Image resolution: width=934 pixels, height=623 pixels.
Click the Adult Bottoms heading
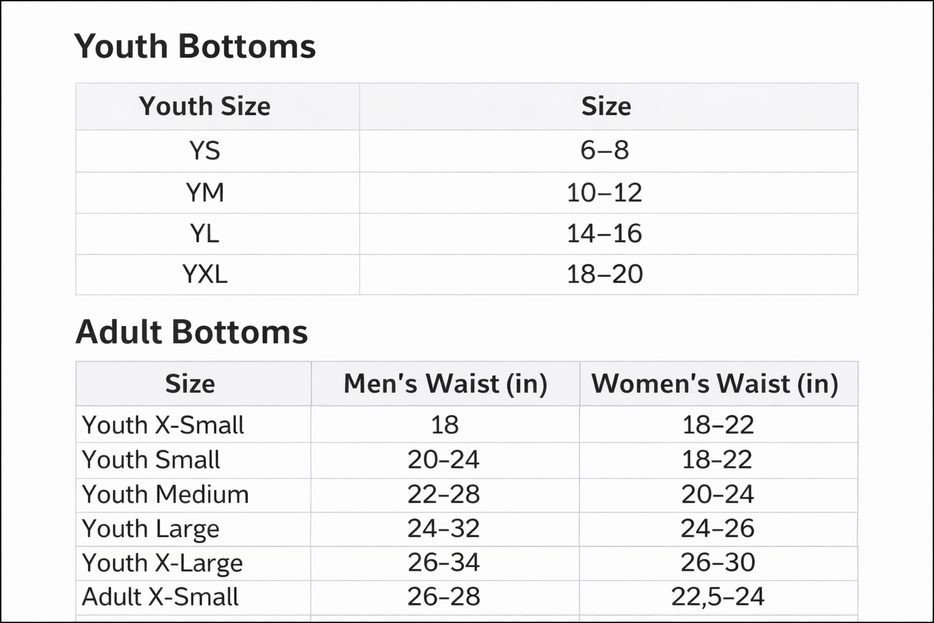point(192,332)
